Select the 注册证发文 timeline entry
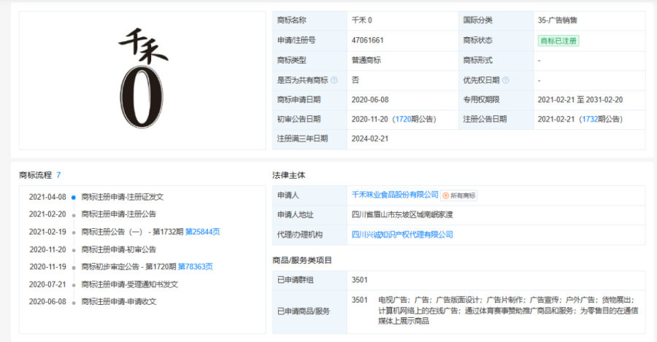 point(123,197)
